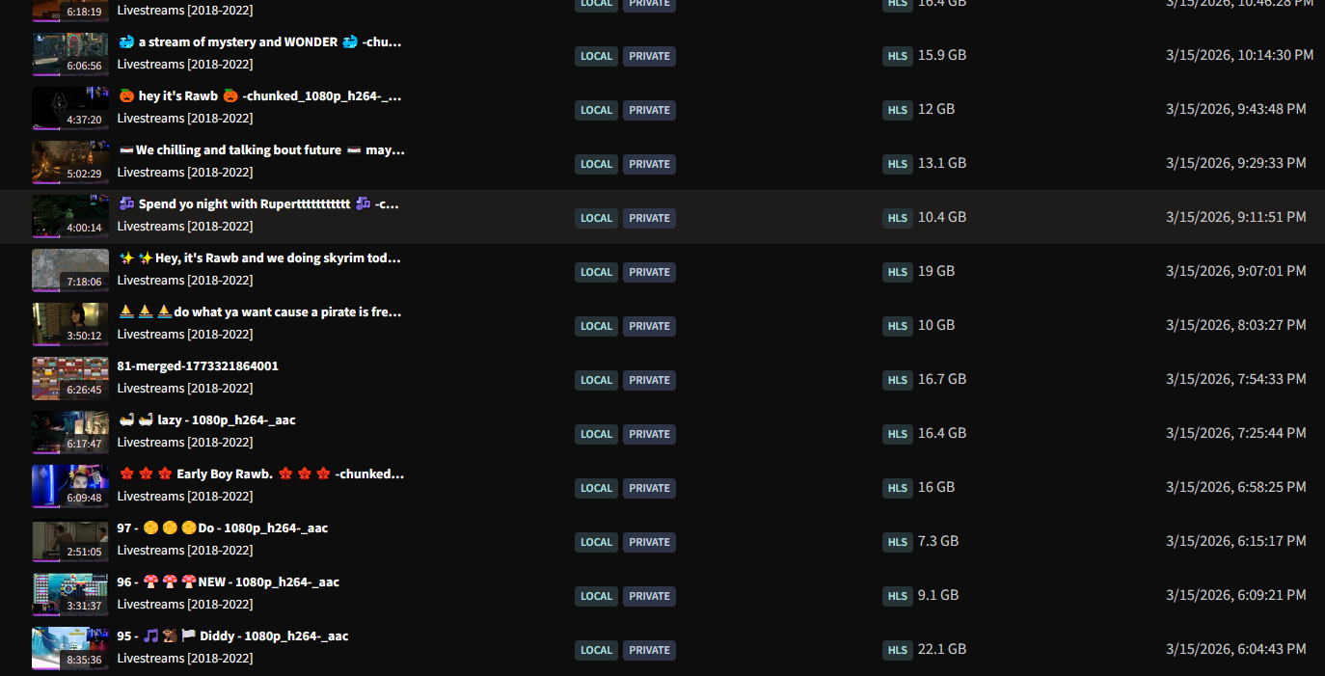Open the Skyrim stream thumbnail lasting 7:18:06
The width and height of the screenshot is (1325, 676).
pyautogui.click(x=70, y=270)
